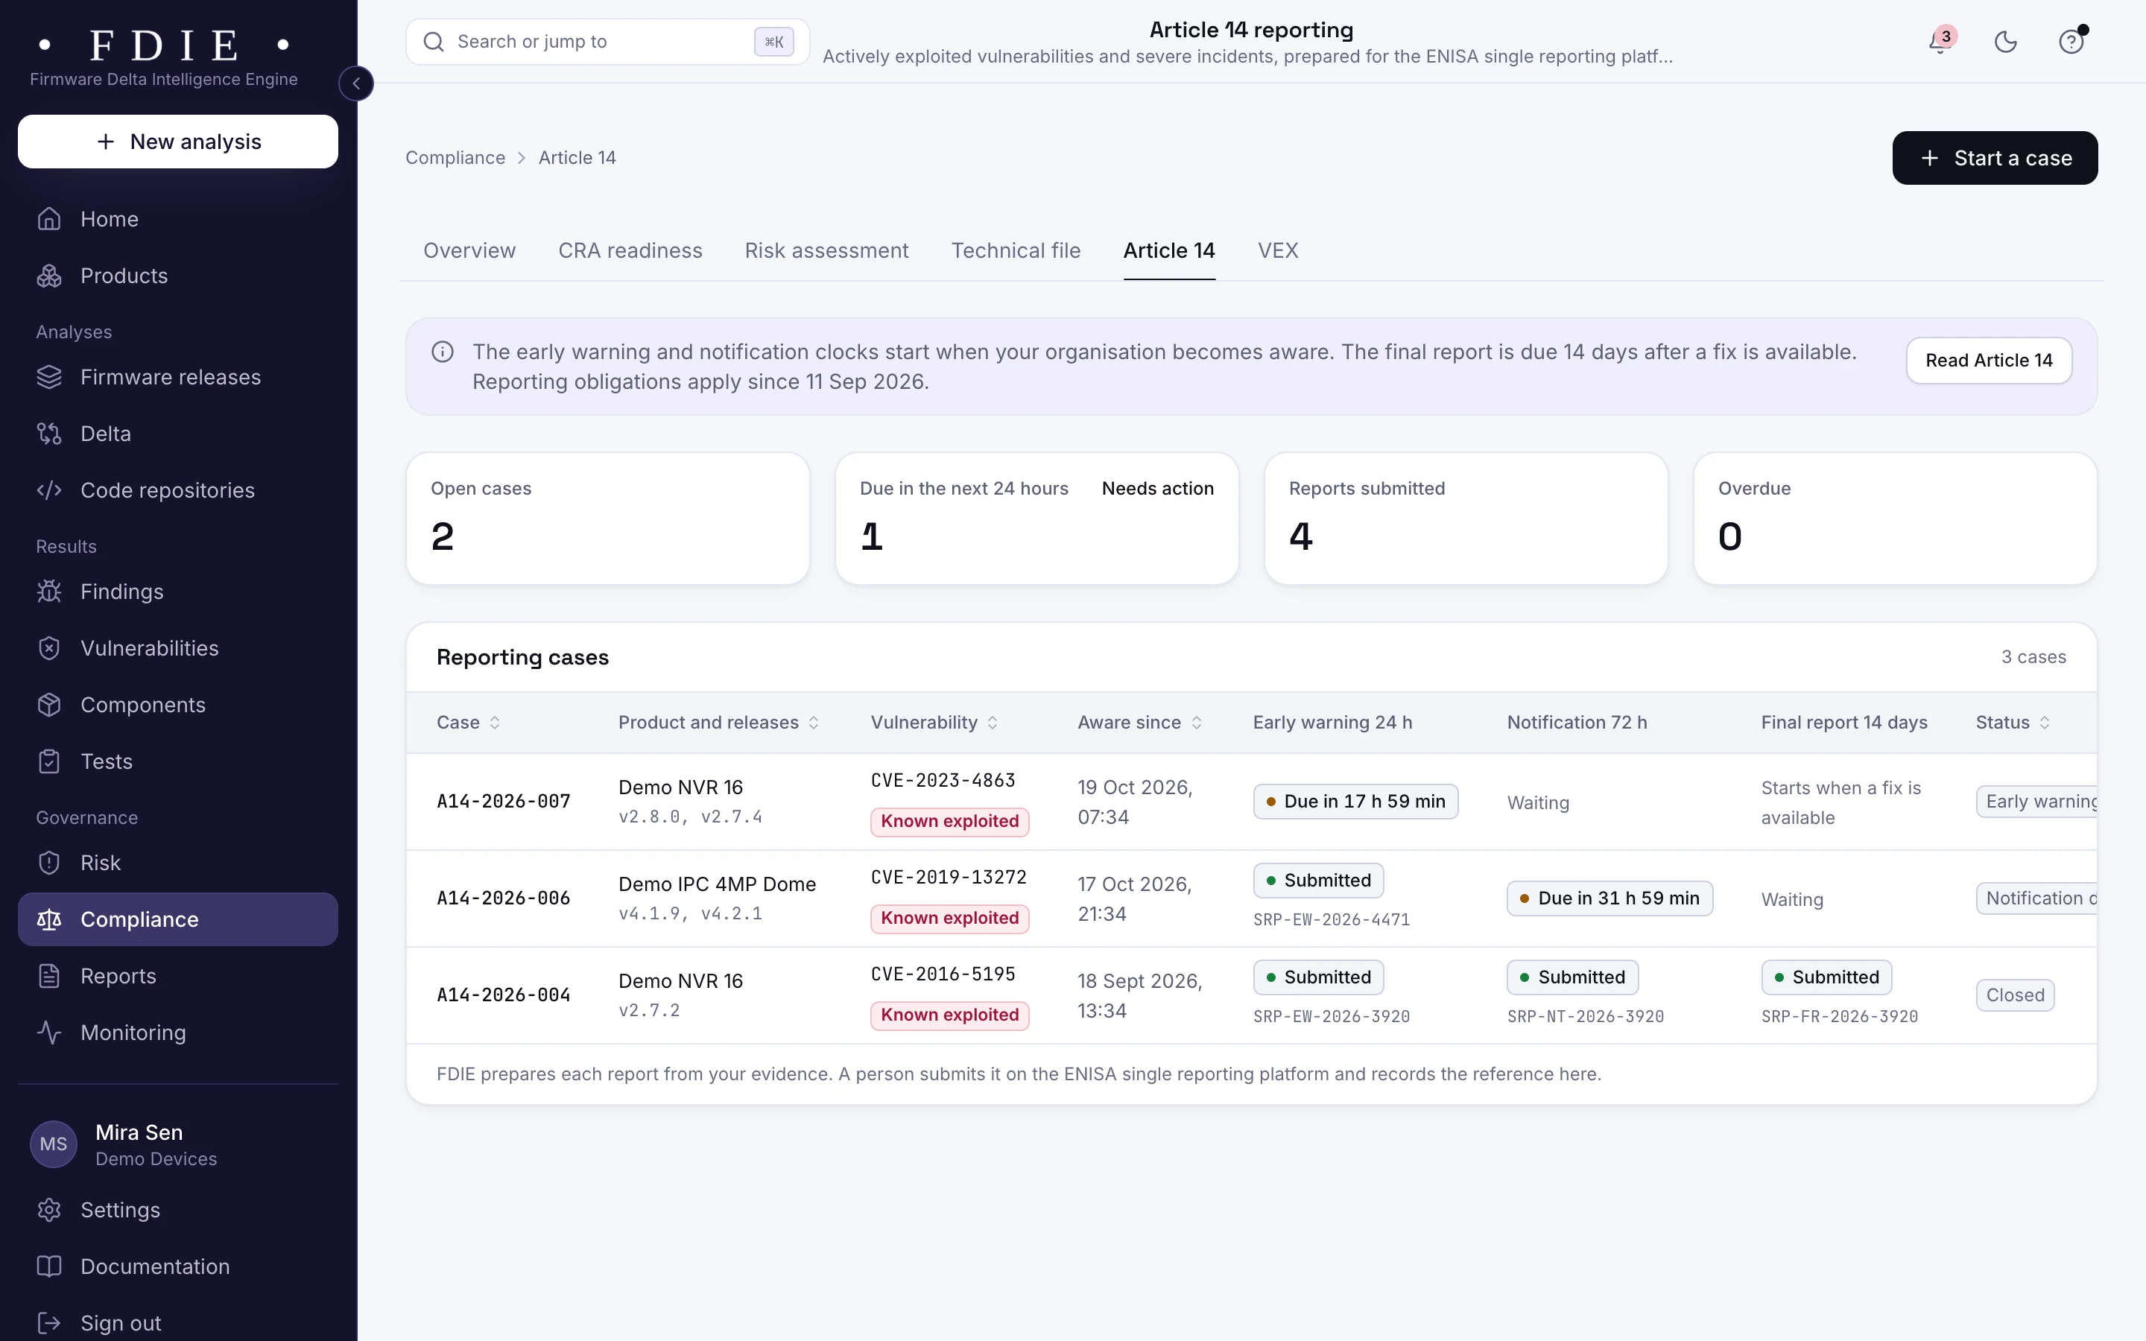2146x1341 pixels.
Task: Click the Due in 17 h 59 min badge
Action: 1355,802
